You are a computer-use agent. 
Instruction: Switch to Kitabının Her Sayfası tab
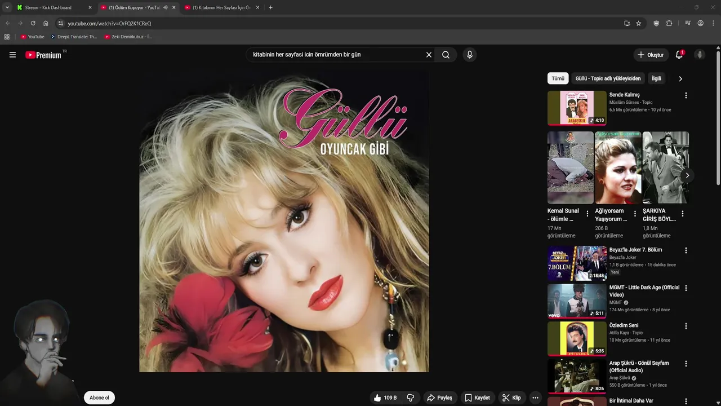point(222,7)
